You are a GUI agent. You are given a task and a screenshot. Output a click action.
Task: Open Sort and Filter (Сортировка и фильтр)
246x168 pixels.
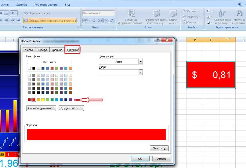point(222,17)
